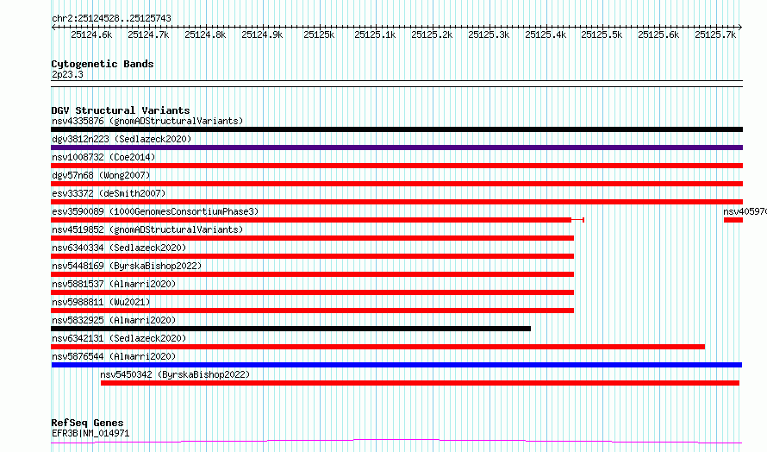Click the 25125.3k ruler tick label
This screenshot has width=767, height=452.
(x=489, y=35)
